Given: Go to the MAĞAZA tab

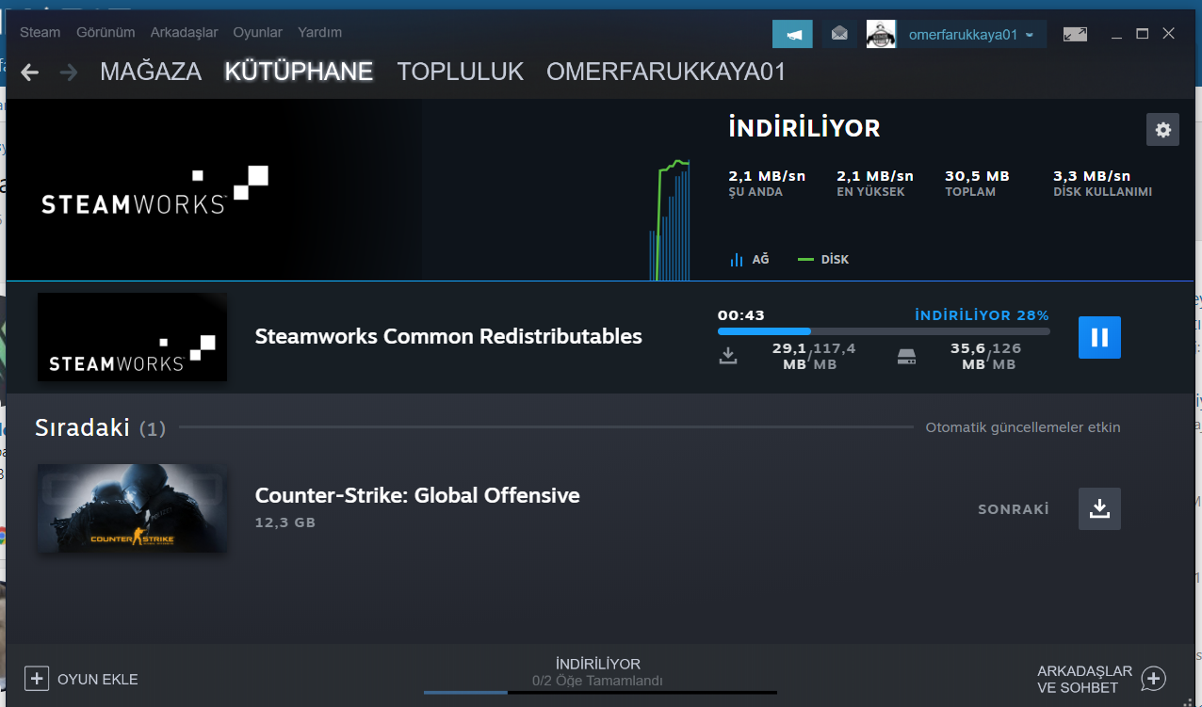Looking at the screenshot, I should 151,72.
